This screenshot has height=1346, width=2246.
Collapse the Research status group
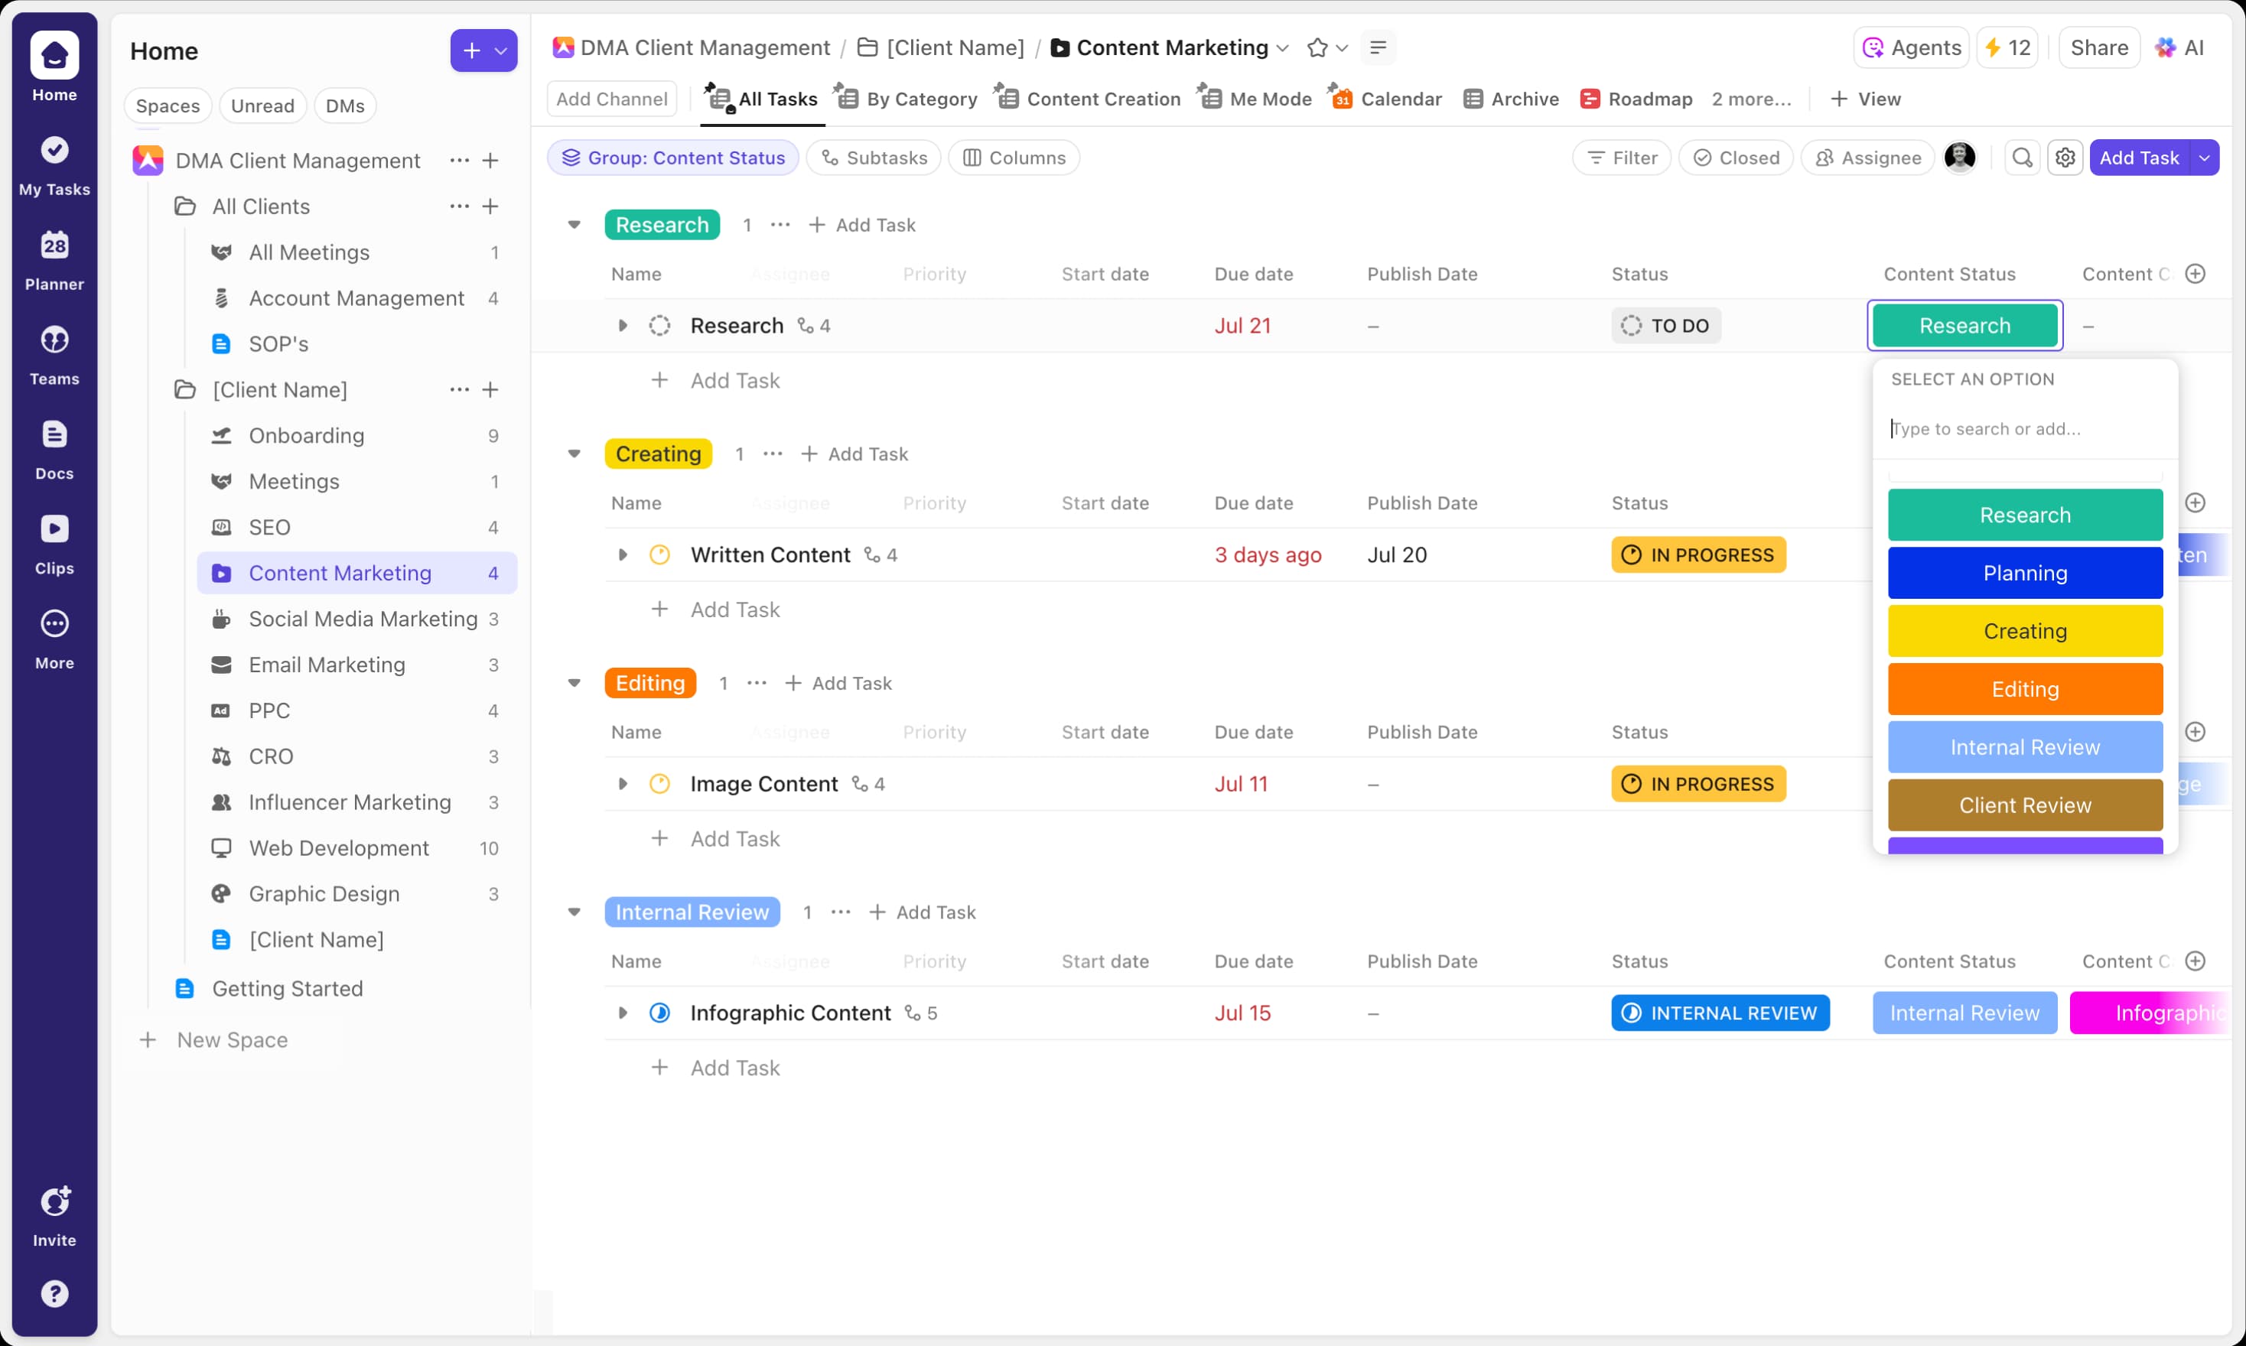[575, 224]
